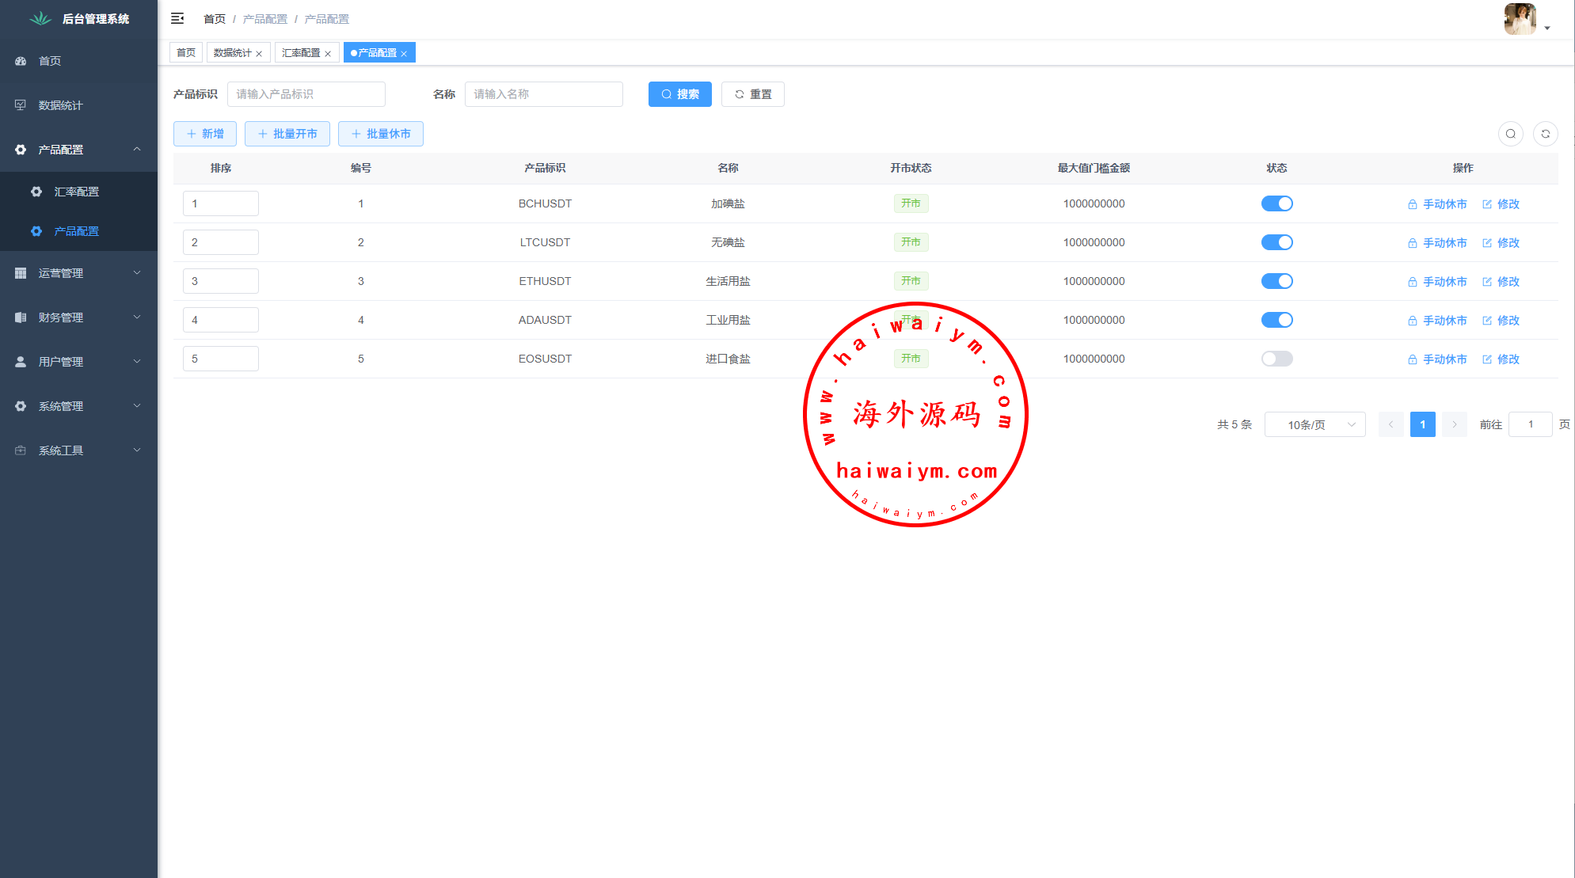
Task: Click the 首页 dashboard icon in the sidebar
Action: (21, 61)
